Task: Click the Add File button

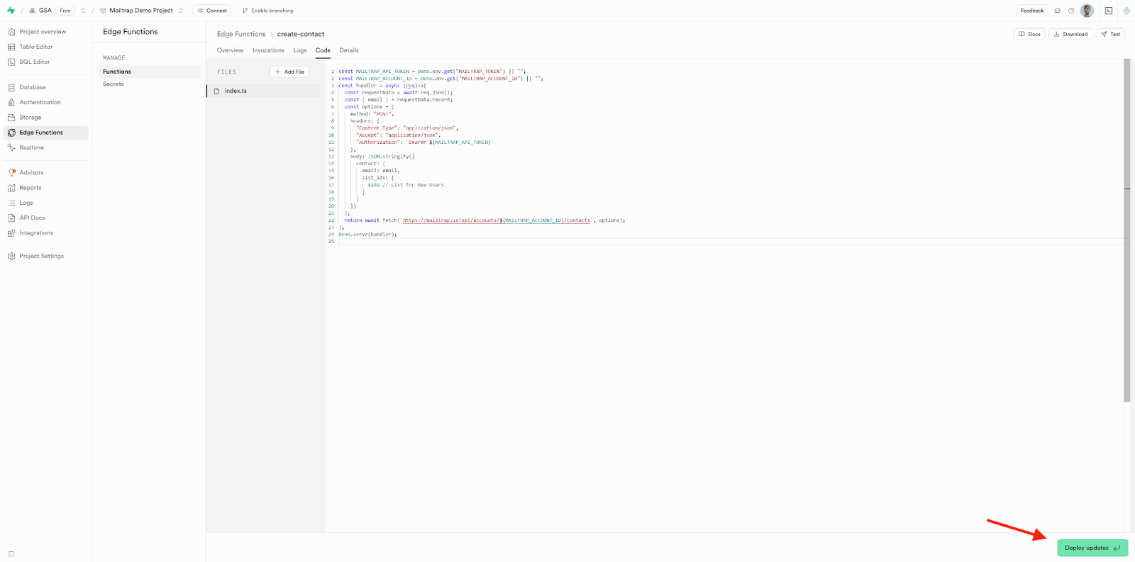Action: coord(289,72)
